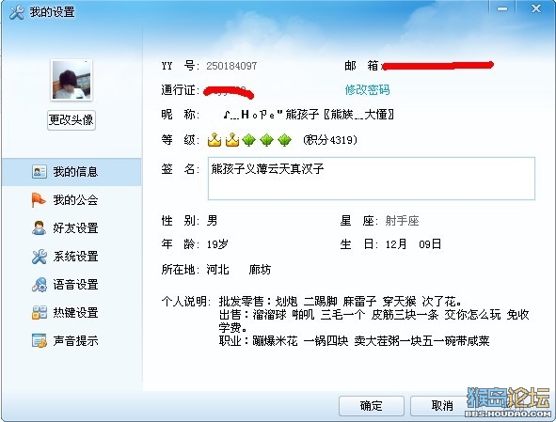Click the profile avatar thumbnail
The width and height of the screenshot is (556, 422).
pos(71,80)
